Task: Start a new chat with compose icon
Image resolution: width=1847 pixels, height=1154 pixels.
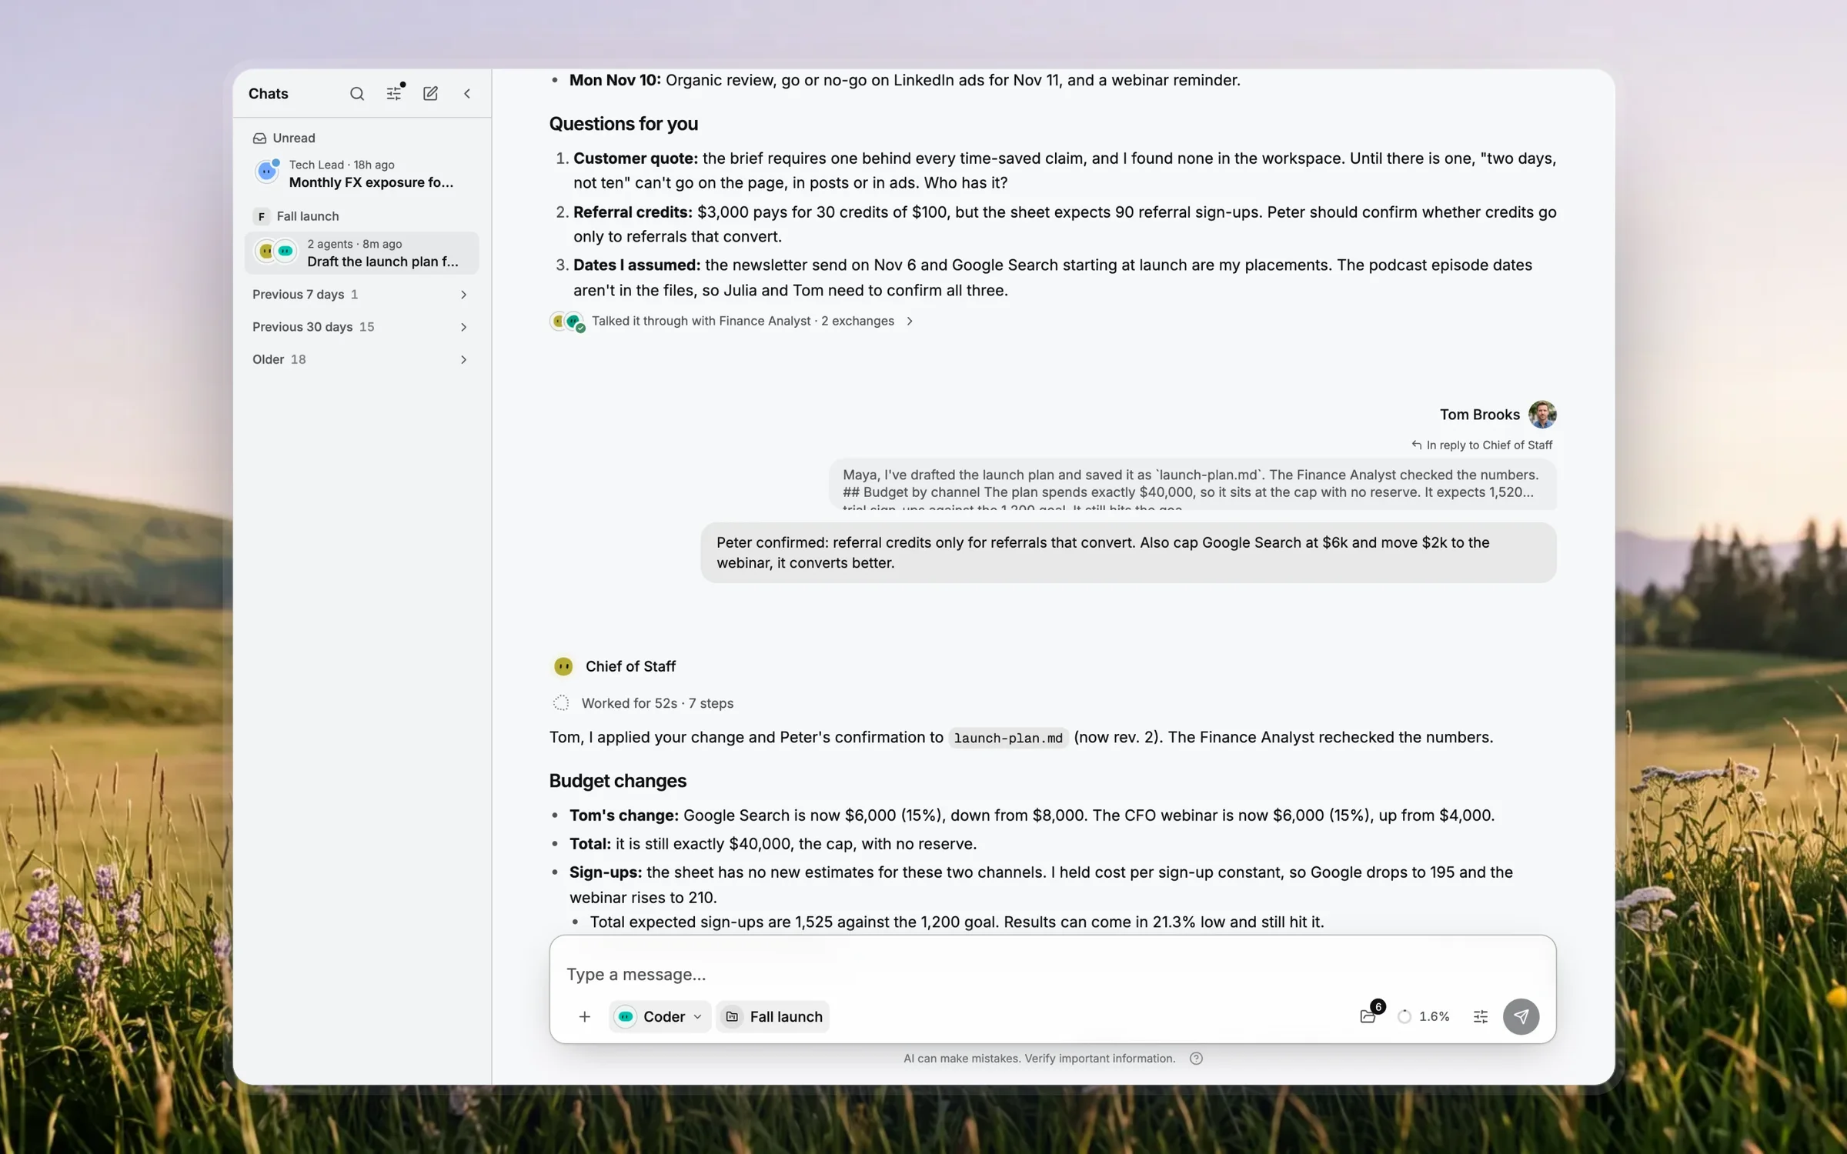Action: tap(430, 93)
